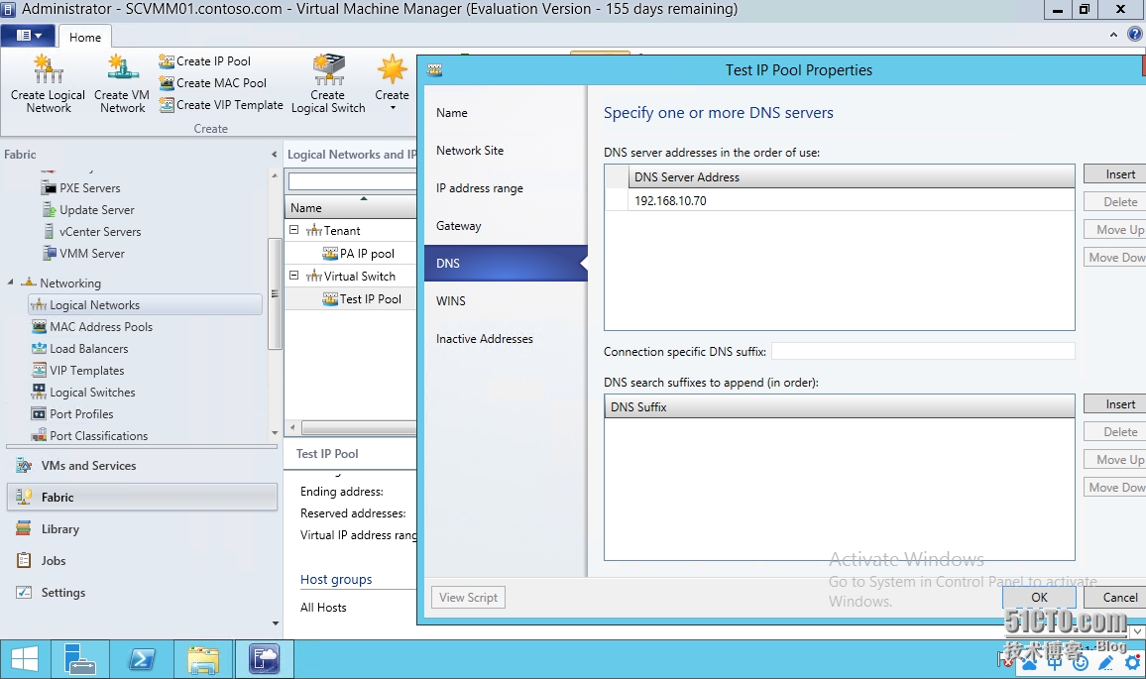Click Create IP Pool in ribbon
Screen dimensions: 1146x679
(x=204, y=61)
